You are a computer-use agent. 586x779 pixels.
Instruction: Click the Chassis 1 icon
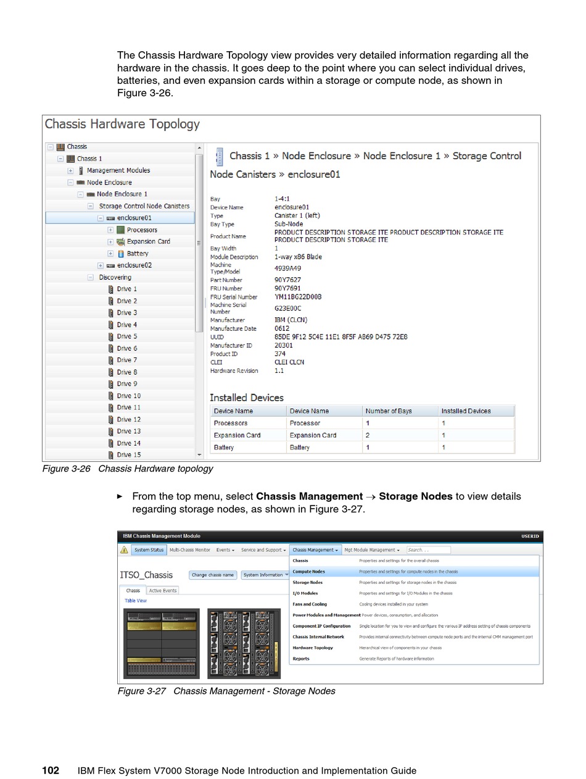[x=70, y=159]
